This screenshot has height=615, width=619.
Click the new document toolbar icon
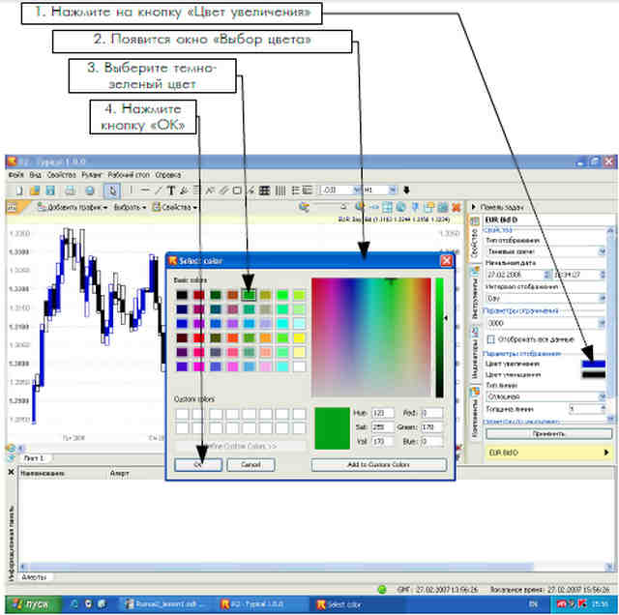pyautogui.click(x=19, y=190)
